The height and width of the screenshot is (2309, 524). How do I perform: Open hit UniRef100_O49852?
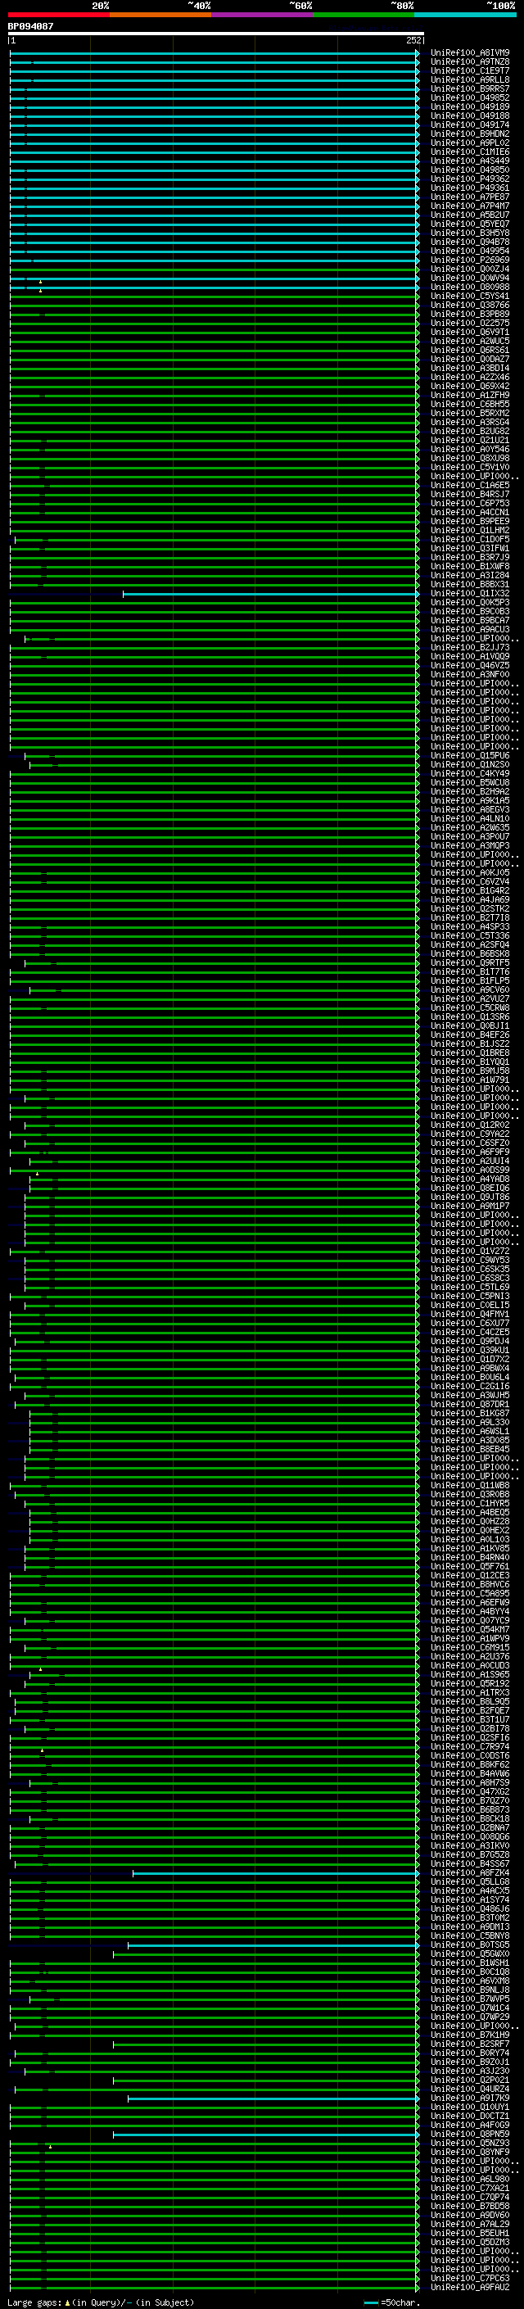[469, 97]
